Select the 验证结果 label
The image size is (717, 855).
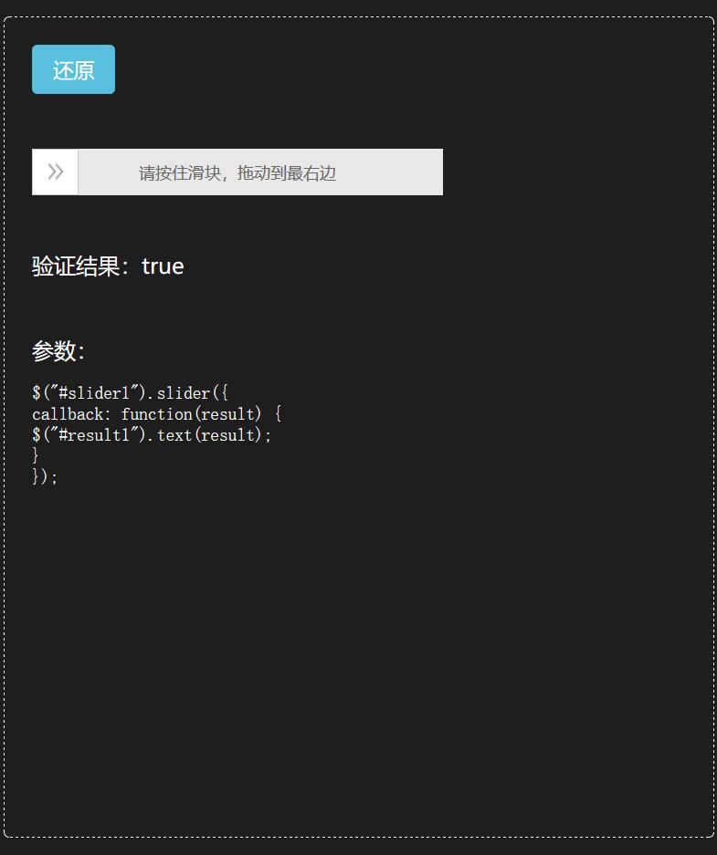pyautogui.click(x=75, y=266)
